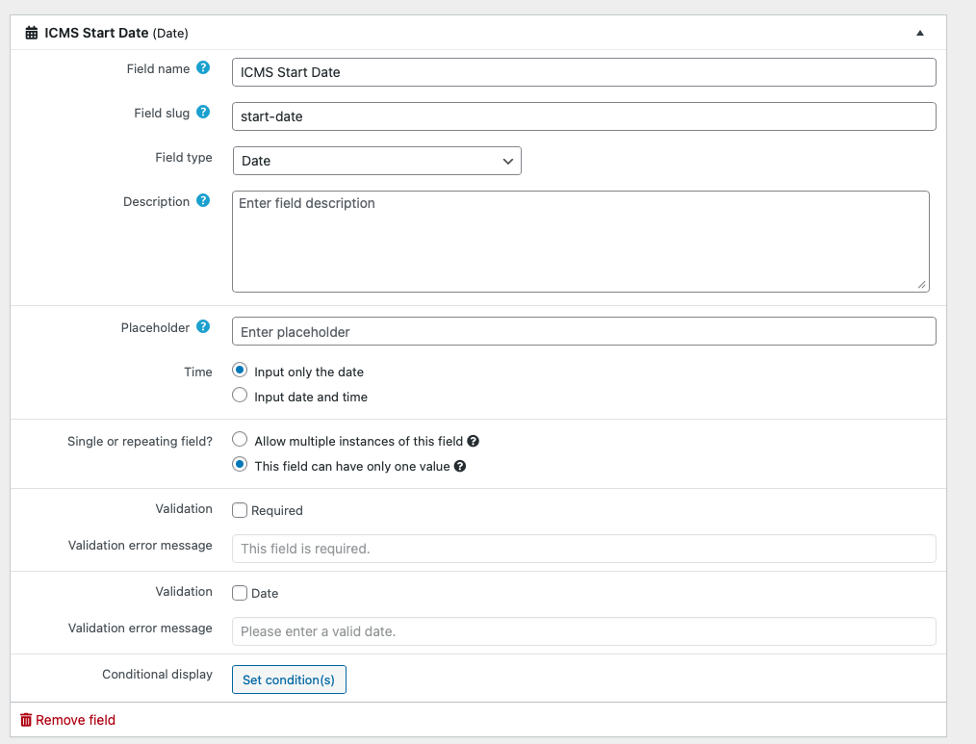Click the help icon next to Description

[203, 201]
